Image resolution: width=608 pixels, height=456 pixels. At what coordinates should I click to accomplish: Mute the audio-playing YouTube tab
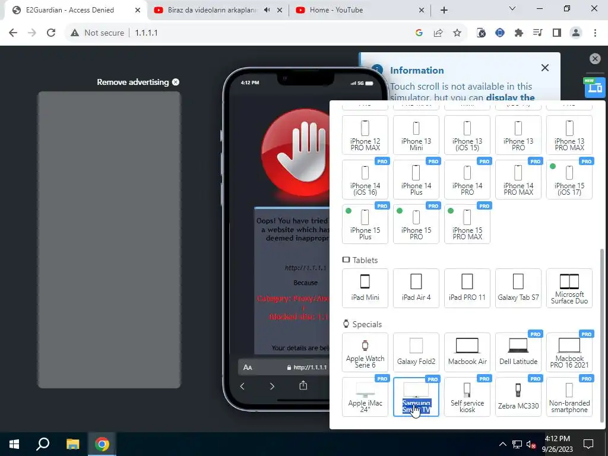pyautogui.click(x=267, y=10)
